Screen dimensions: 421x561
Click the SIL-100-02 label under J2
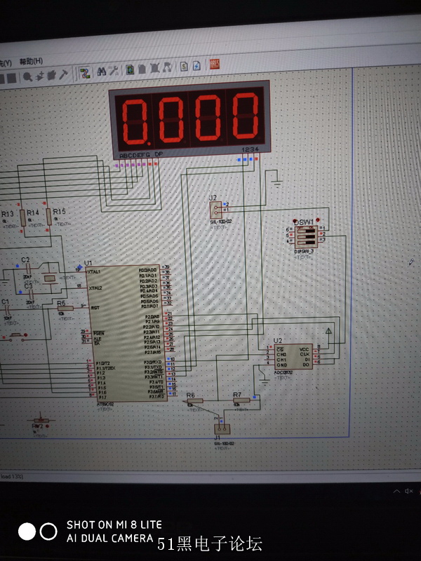pyautogui.click(x=220, y=222)
